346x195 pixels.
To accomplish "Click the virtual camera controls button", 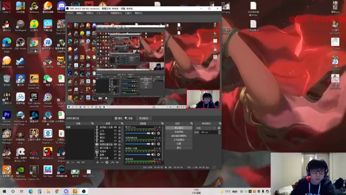I will [179, 136].
